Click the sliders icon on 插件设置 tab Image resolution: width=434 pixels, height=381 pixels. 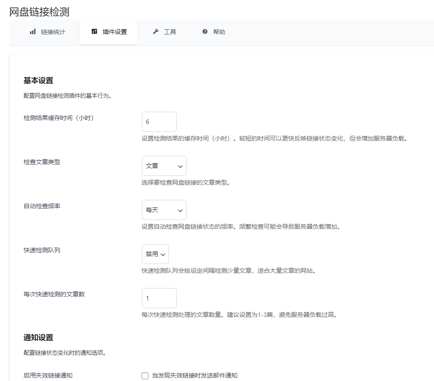point(94,31)
